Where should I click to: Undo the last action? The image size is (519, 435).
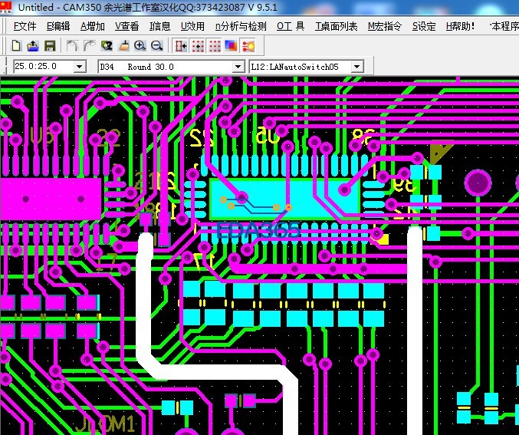click(72, 46)
